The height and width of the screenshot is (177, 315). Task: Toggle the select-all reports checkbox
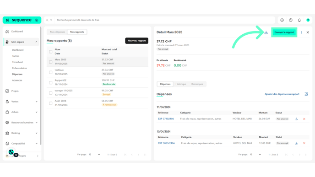(x=51, y=52)
